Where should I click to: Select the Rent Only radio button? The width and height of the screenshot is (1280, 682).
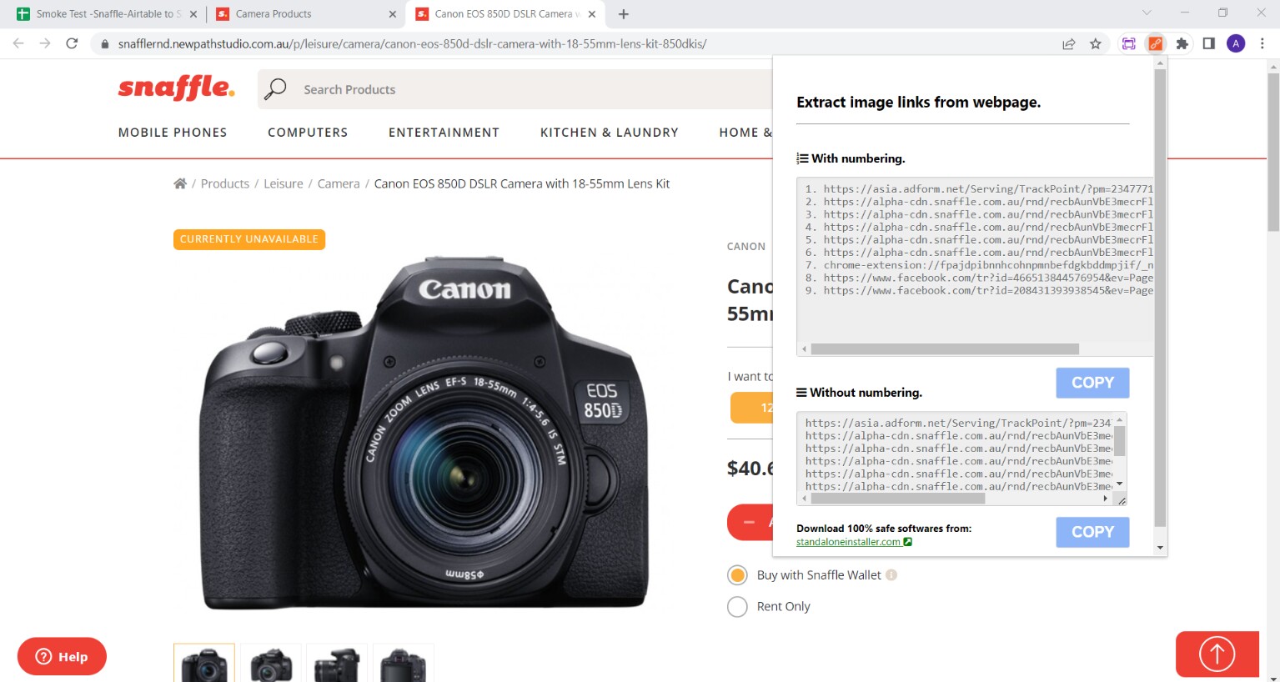pyautogui.click(x=737, y=606)
